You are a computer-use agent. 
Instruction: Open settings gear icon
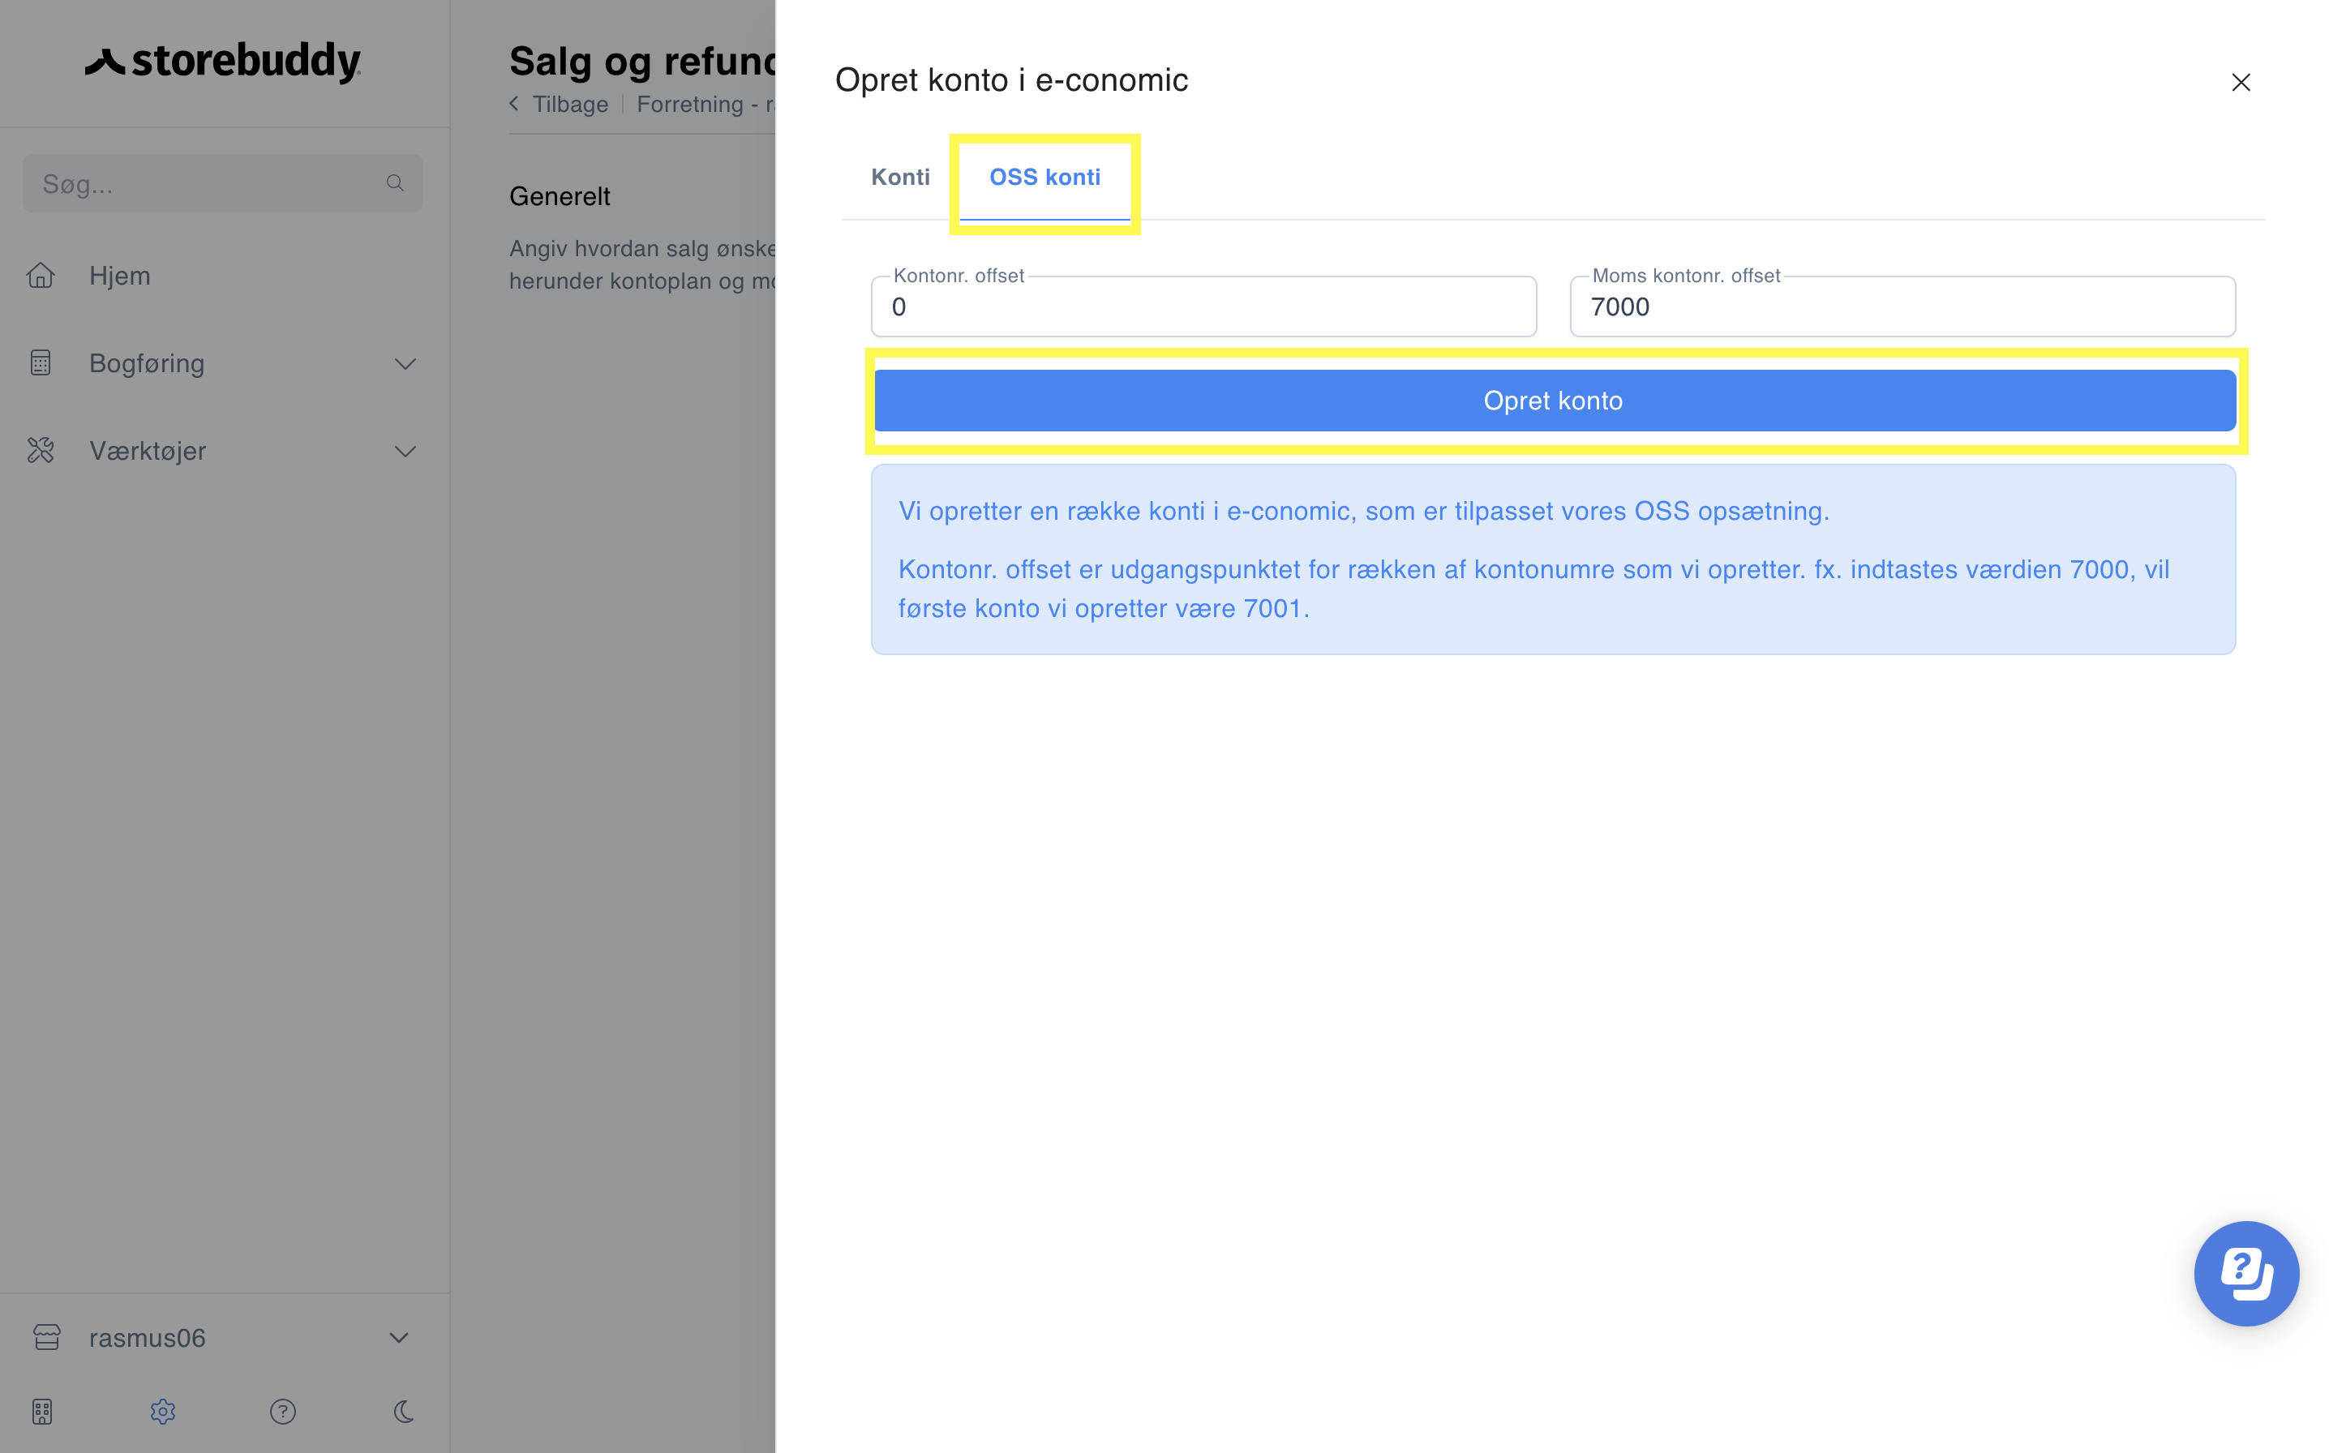[x=162, y=1412]
